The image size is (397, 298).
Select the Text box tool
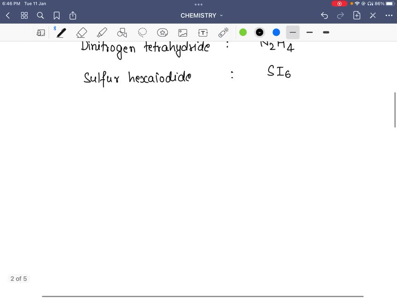click(203, 33)
